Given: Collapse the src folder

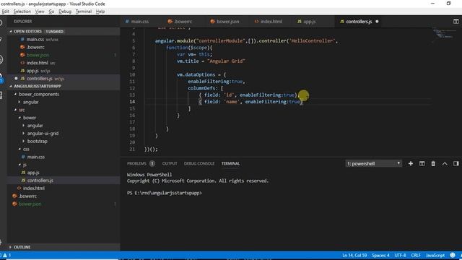Looking at the screenshot, I should click(15, 110).
